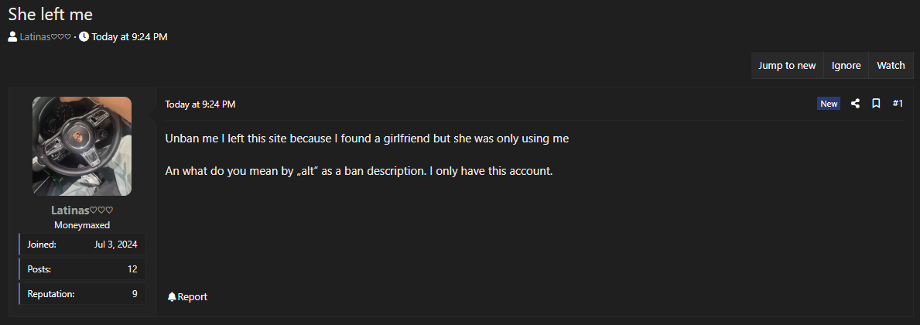Click the blue New badge on the post
This screenshot has height=325, width=920.
pyautogui.click(x=829, y=104)
